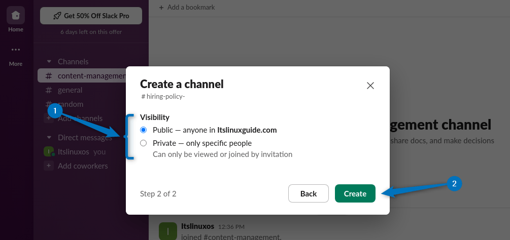Select the Private visibility radio button
This screenshot has height=240, width=510.
[143, 143]
